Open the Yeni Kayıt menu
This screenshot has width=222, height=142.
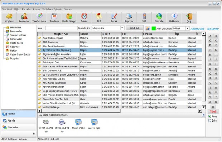[7, 9]
